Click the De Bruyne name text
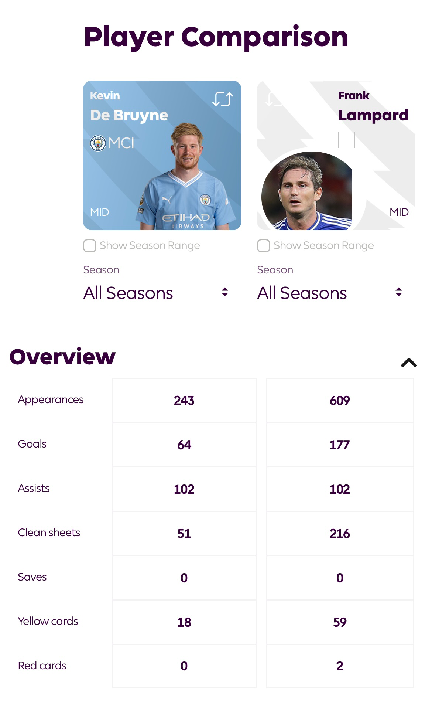The image size is (432, 704). [x=129, y=115]
